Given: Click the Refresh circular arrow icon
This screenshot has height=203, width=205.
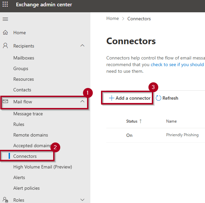Looking at the screenshot, I should pos(158,98).
